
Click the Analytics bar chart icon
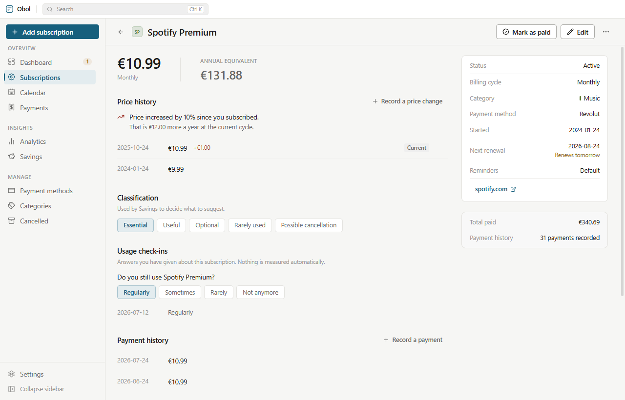[x=11, y=141]
